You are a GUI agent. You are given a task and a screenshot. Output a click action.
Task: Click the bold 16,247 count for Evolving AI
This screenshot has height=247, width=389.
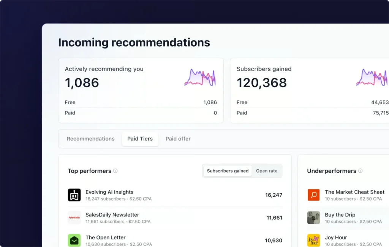(274, 195)
